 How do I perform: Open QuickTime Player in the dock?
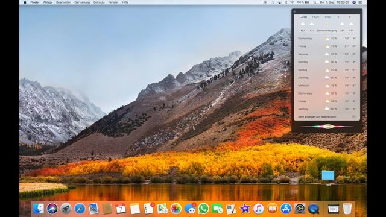click(314, 209)
